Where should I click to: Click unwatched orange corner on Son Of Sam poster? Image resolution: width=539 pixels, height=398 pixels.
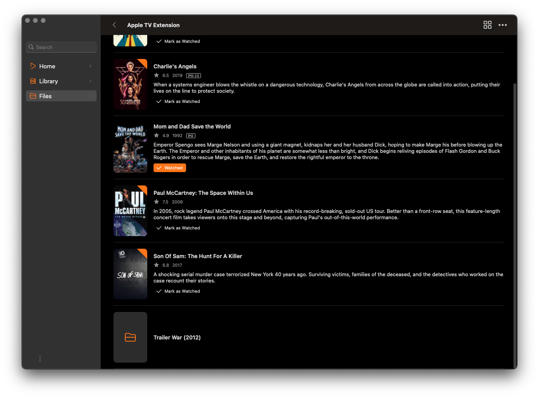tap(144, 252)
